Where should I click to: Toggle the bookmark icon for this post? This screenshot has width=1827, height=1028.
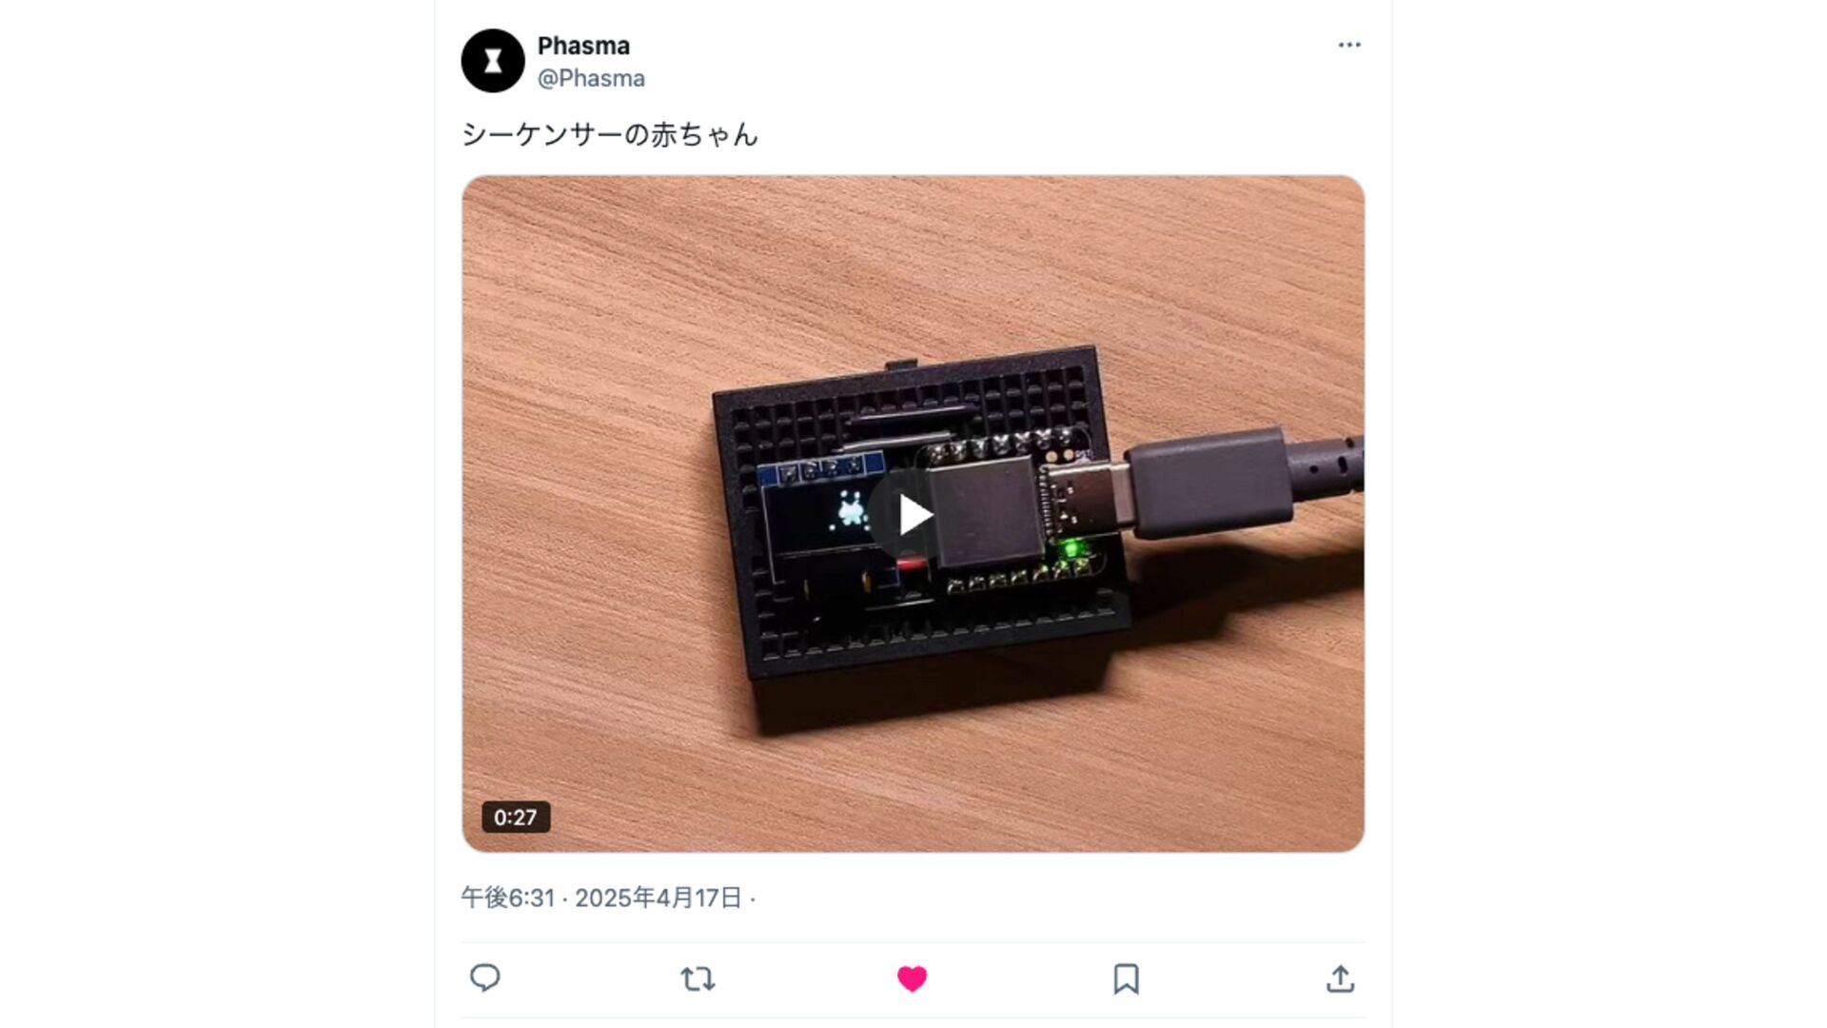[1126, 979]
